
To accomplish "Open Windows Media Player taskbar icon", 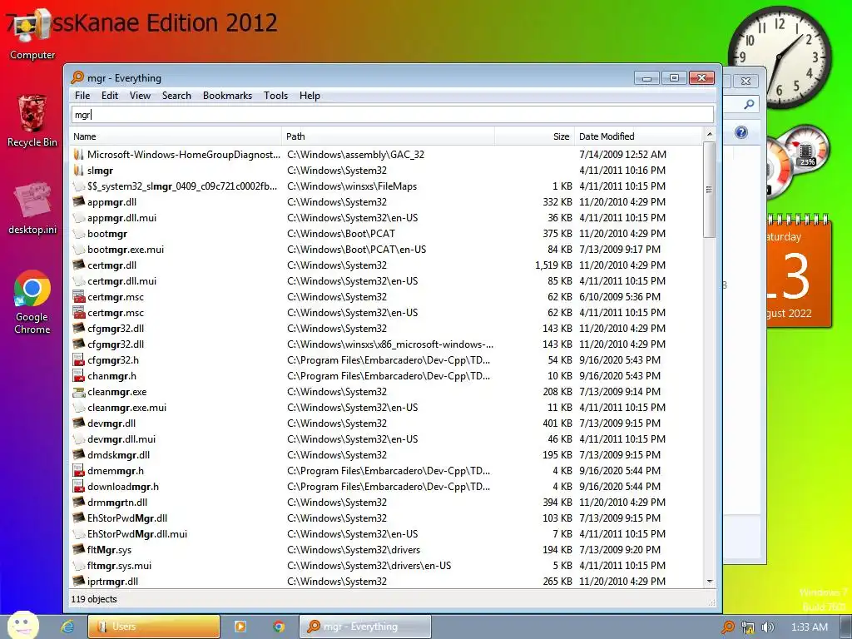I will [240, 627].
